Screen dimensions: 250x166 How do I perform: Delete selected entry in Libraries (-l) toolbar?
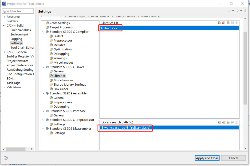[224, 23]
